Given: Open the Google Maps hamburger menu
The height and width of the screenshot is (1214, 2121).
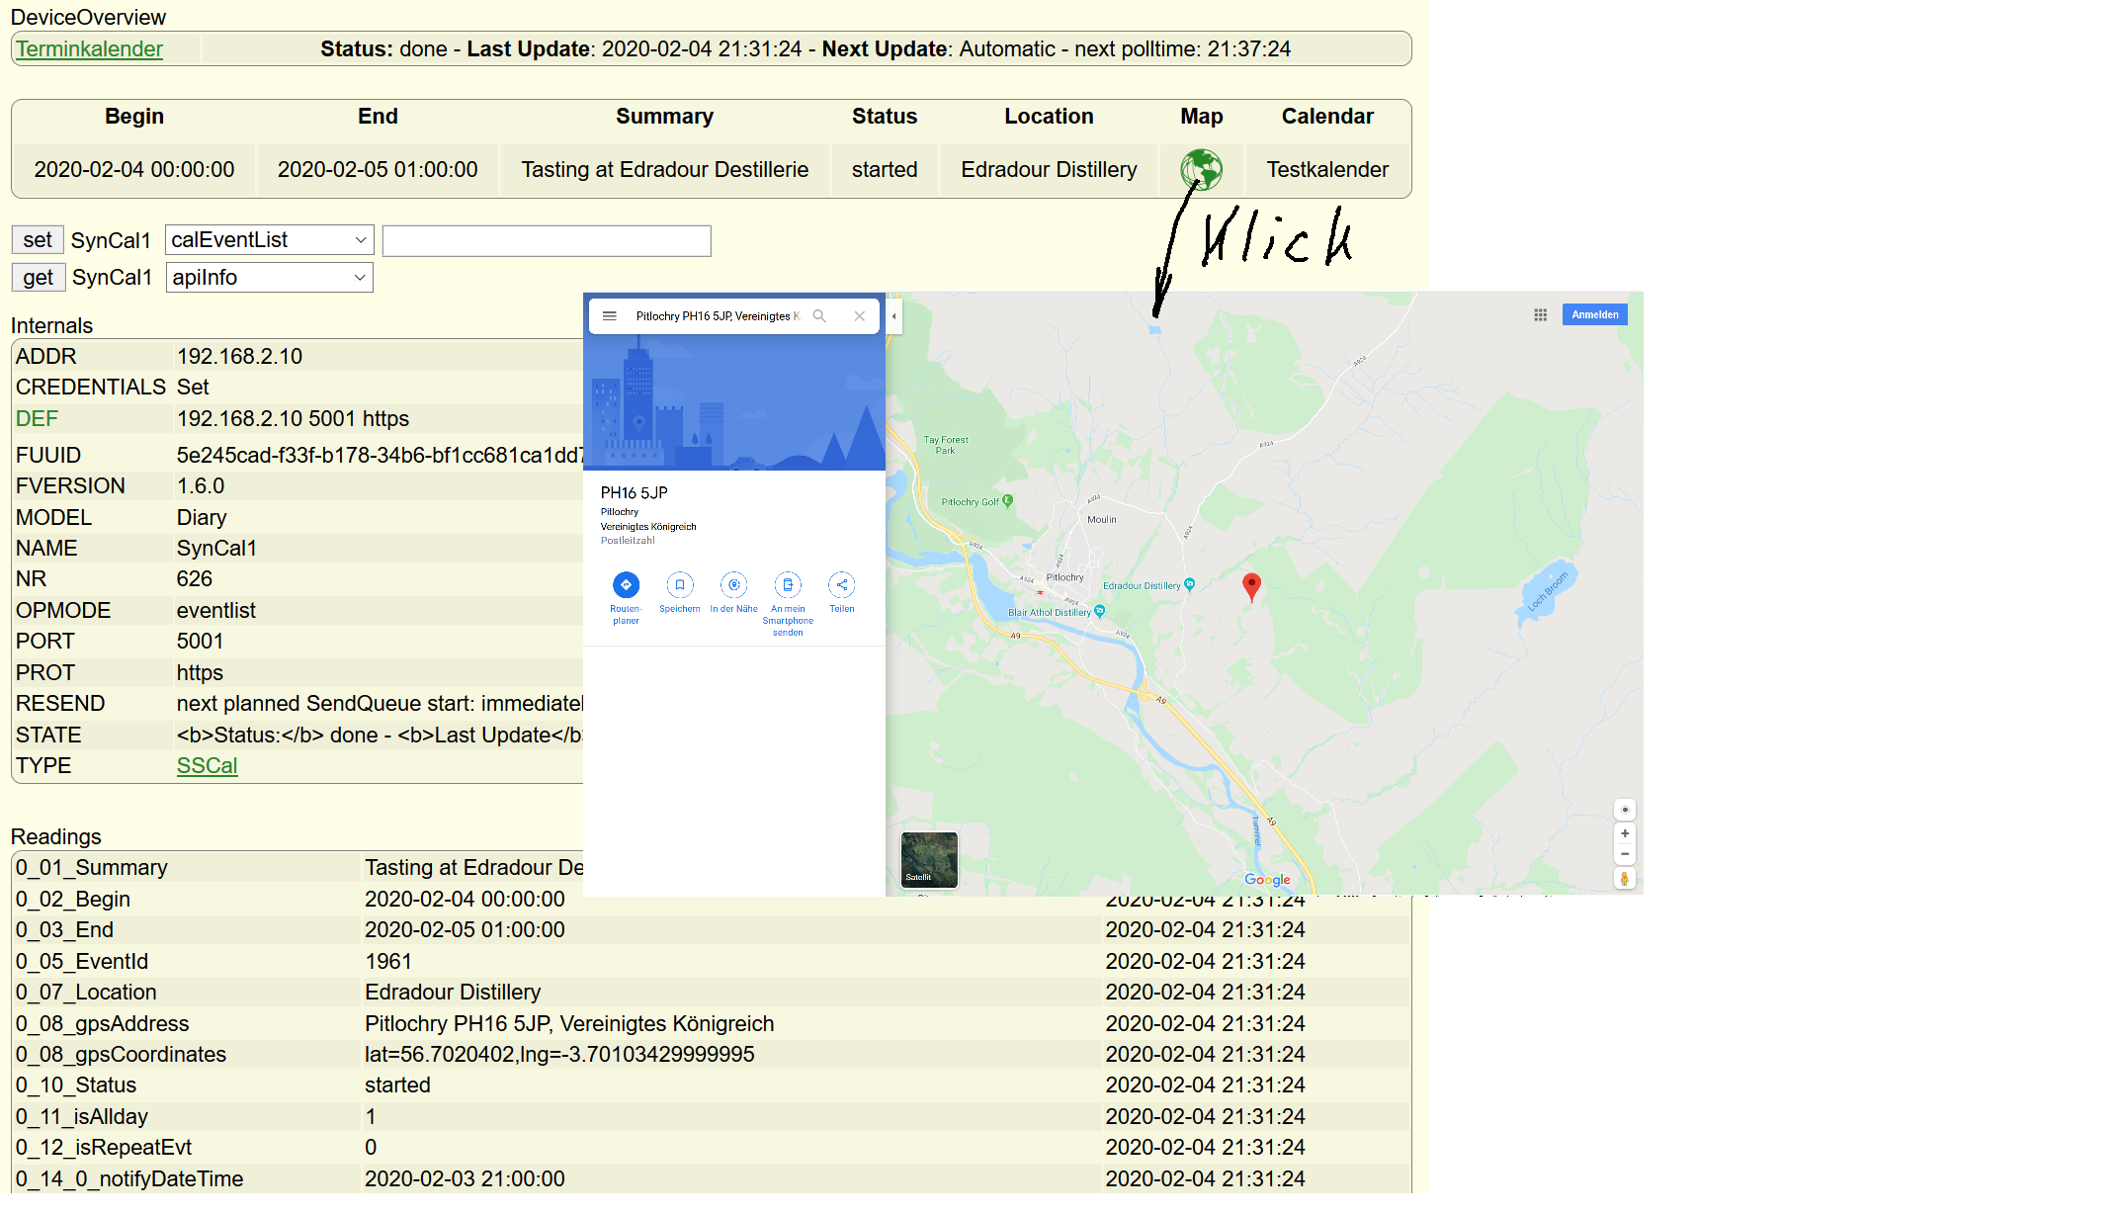Looking at the screenshot, I should [x=610, y=316].
